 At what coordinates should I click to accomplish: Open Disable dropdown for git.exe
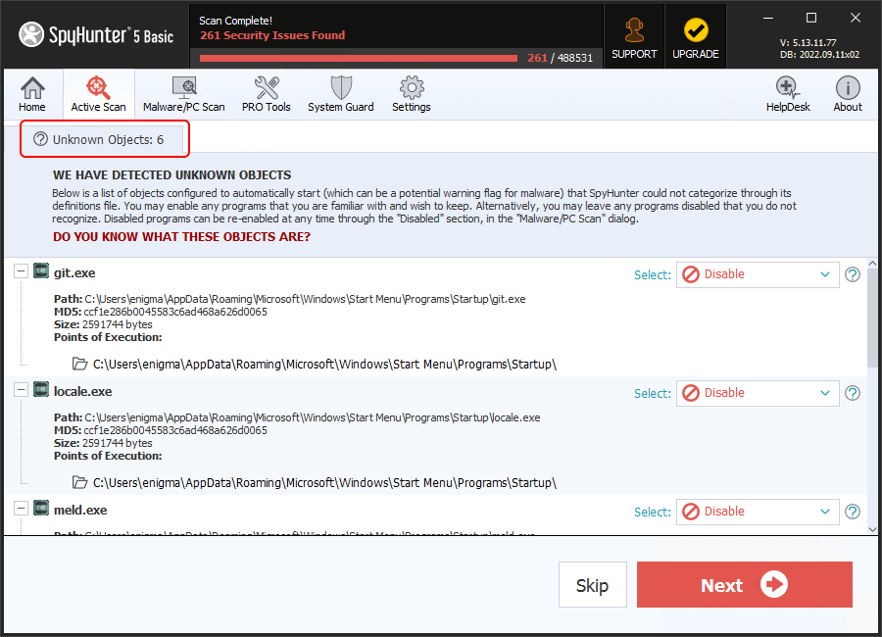758,274
